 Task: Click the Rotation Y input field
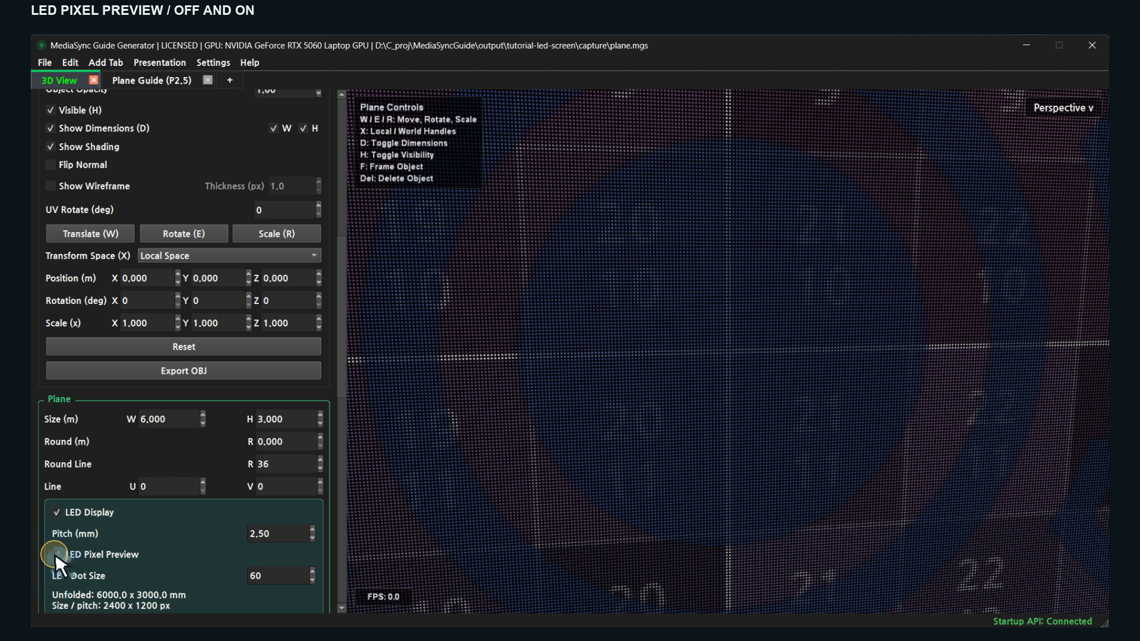click(x=218, y=301)
